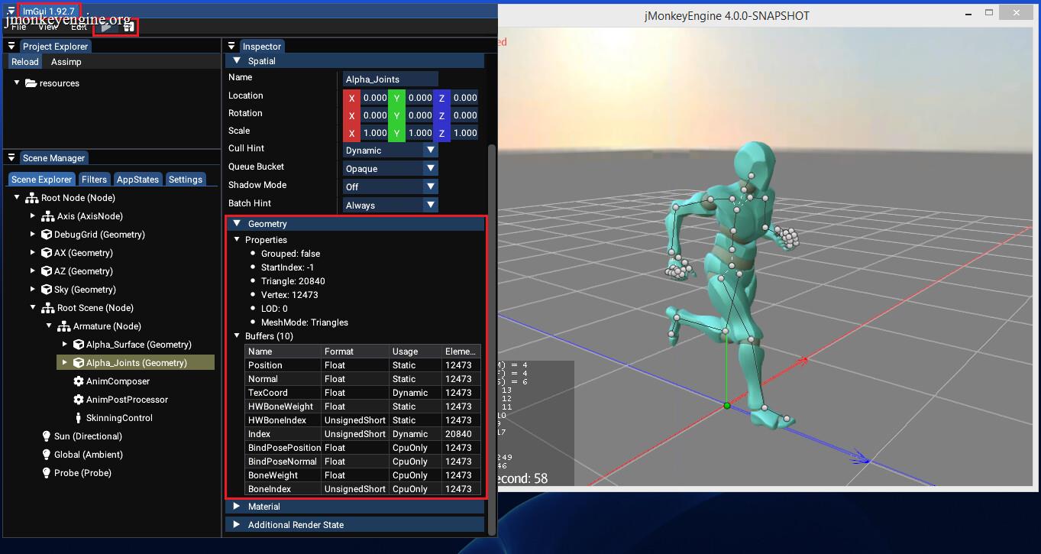Open the Shadow Mode dropdown

(390, 187)
